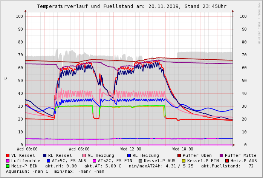Click the 'Wed 06:00' time axis label
Image resolution: width=263 pixels, height=178 pixels.
pos(79,149)
